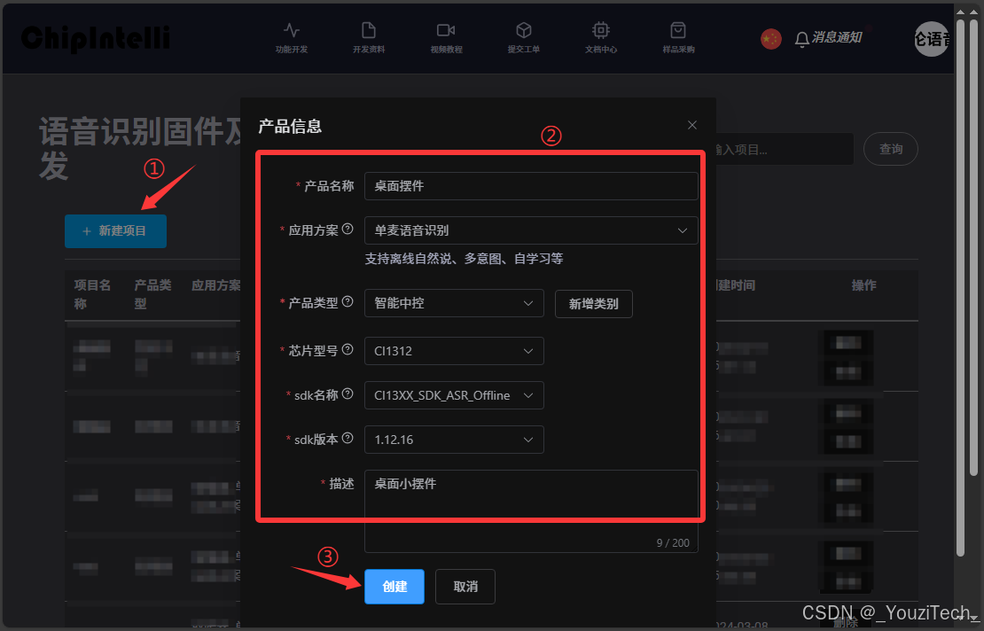
Task: Open sdk名称 dropdown CI13XX_SDK_ASR_Offline
Action: 454,395
